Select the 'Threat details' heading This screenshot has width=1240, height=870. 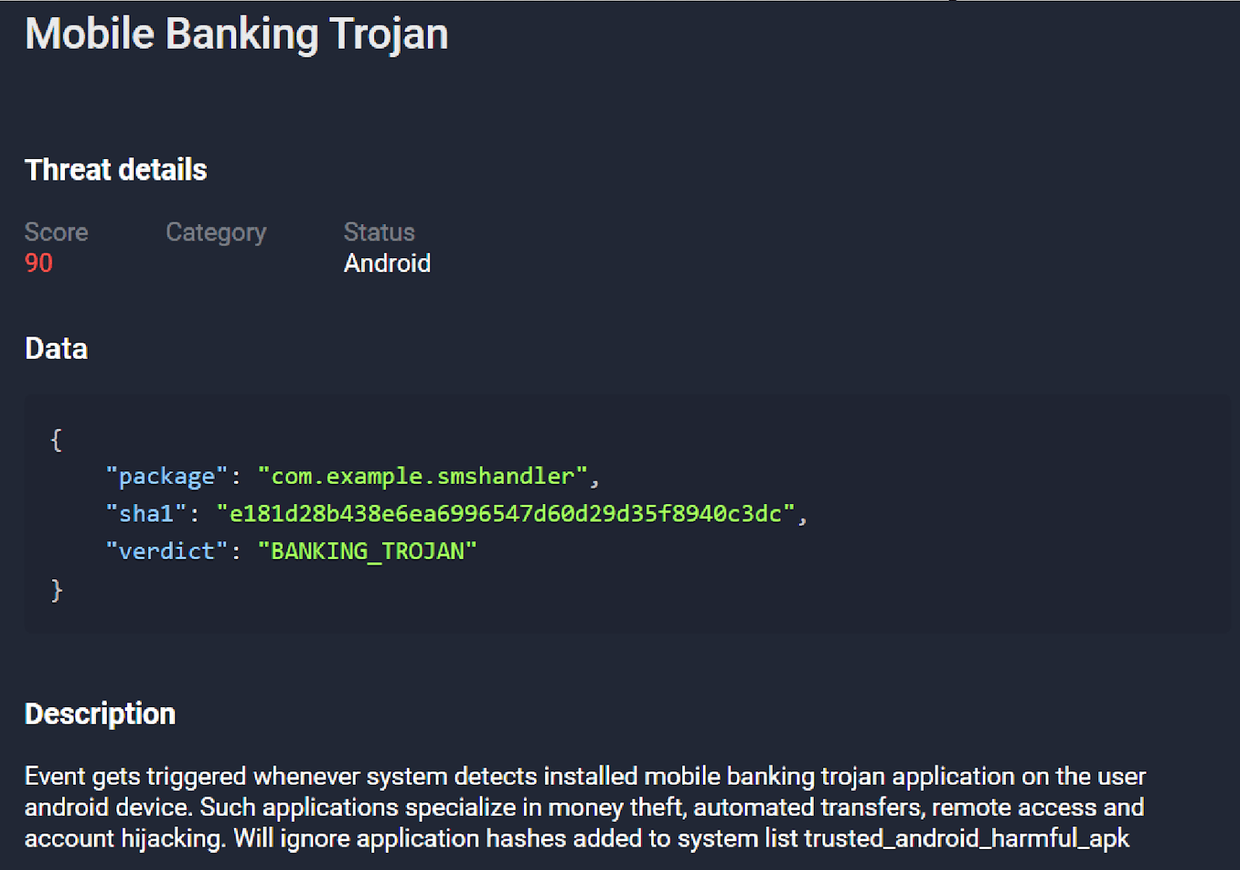[116, 170]
